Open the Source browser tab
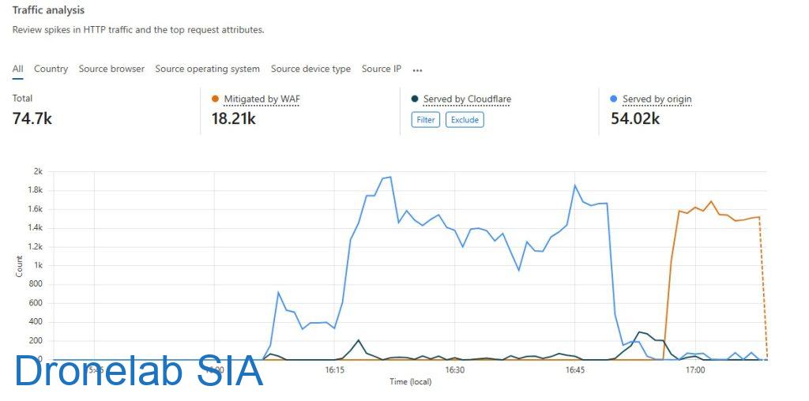809x401 pixels. click(111, 69)
